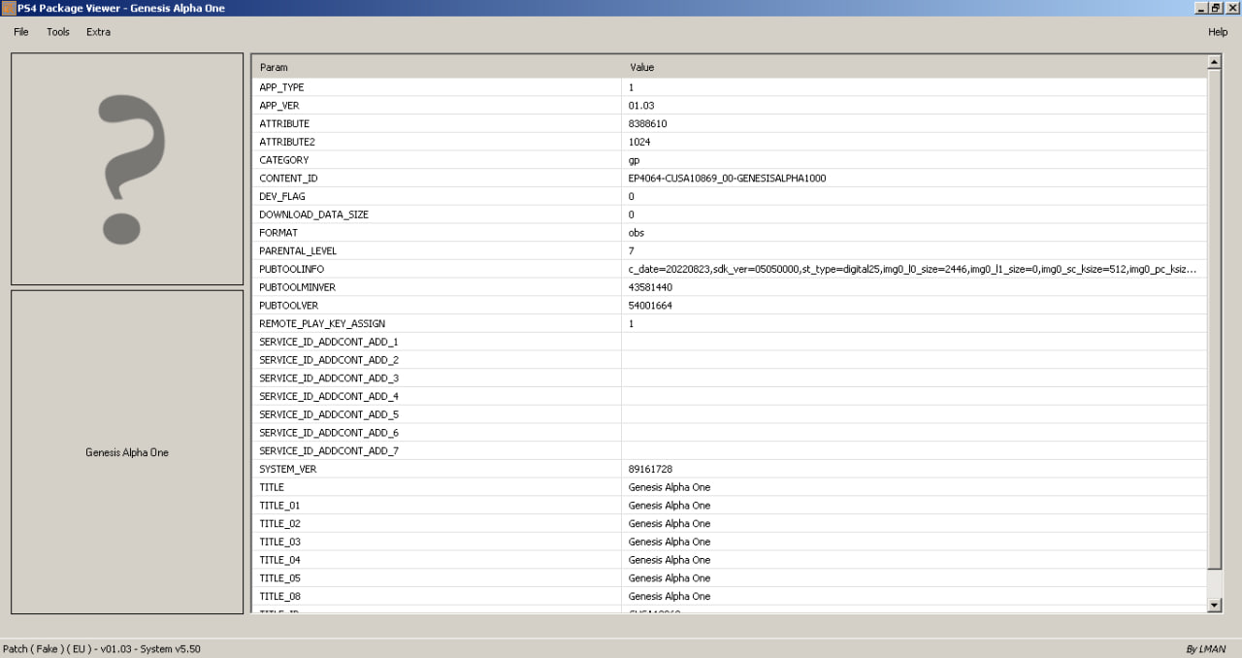Open the Extra menu
The image size is (1242, 658).
point(98,32)
